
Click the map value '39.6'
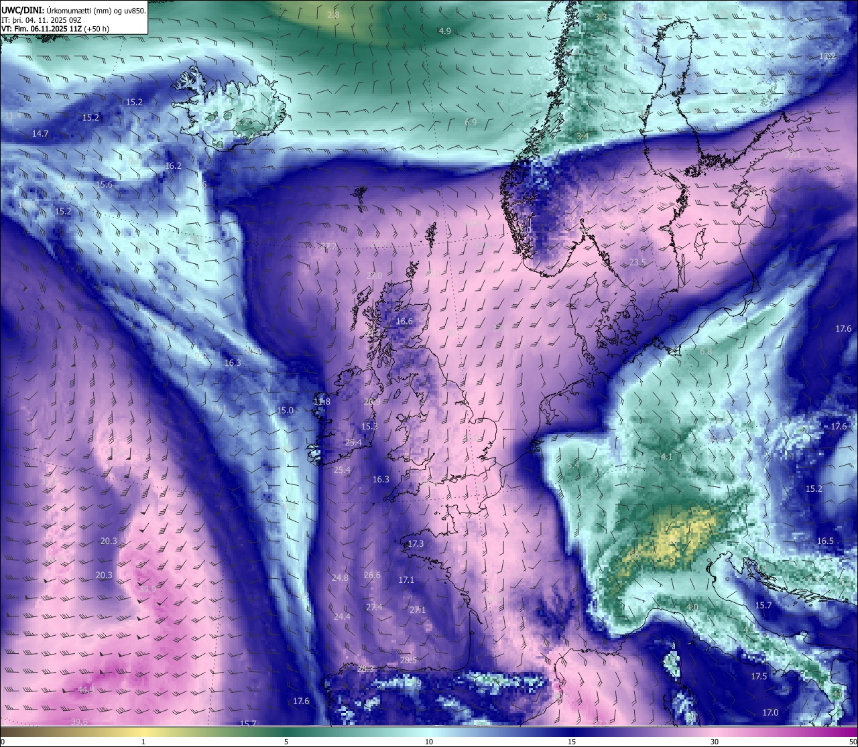[79, 722]
